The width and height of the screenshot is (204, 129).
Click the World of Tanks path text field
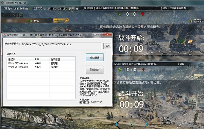pos(62,46)
